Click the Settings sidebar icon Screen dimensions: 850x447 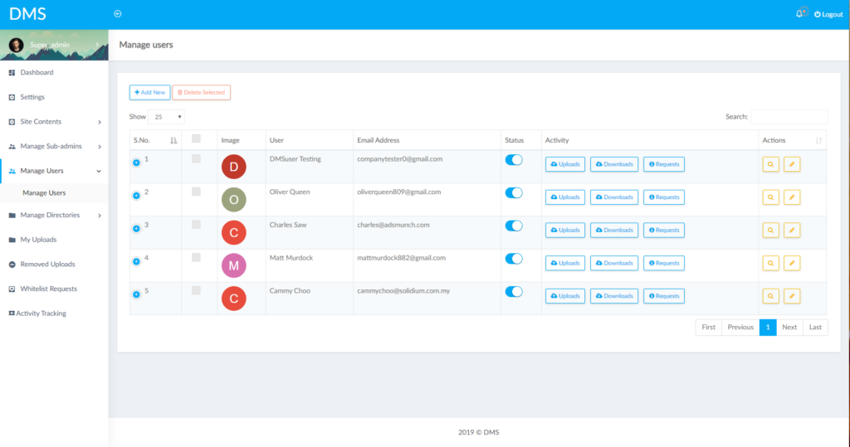[12, 98]
